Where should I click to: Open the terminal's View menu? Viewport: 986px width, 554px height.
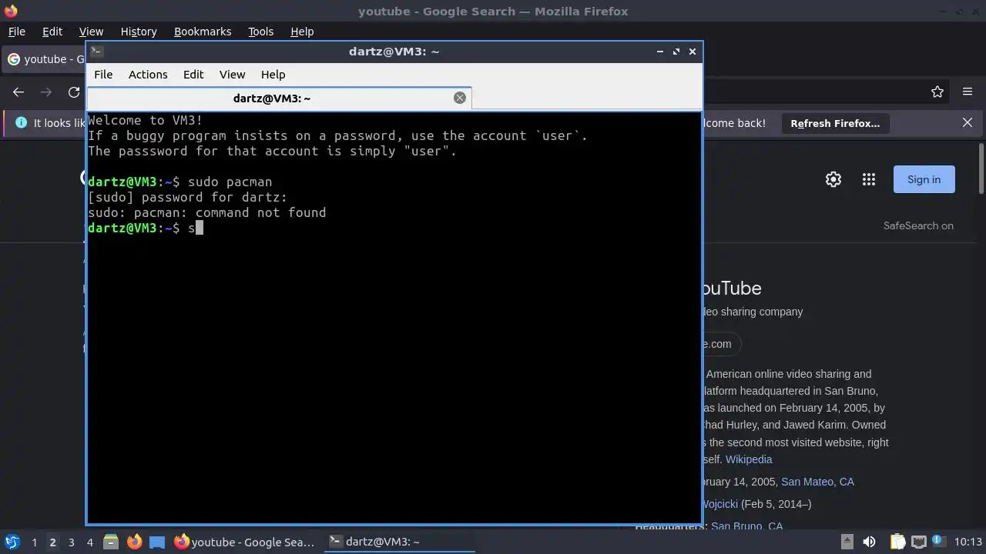[232, 75]
